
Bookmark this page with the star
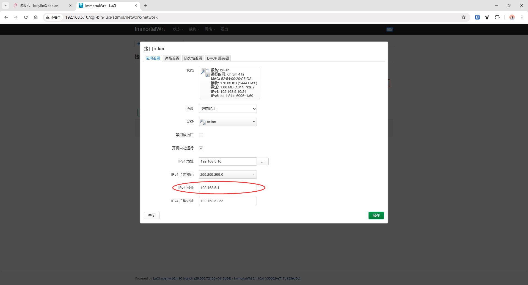point(464,17)
